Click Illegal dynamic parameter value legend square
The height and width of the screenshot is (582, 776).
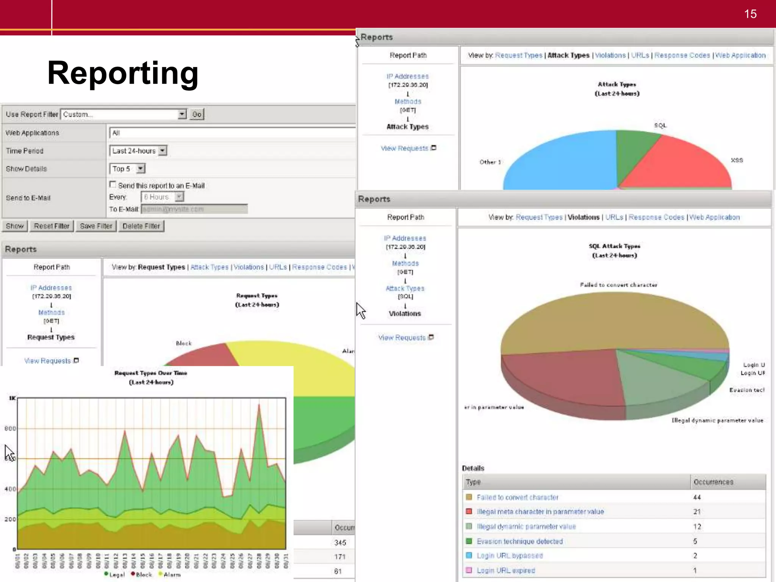click(469, 526)
